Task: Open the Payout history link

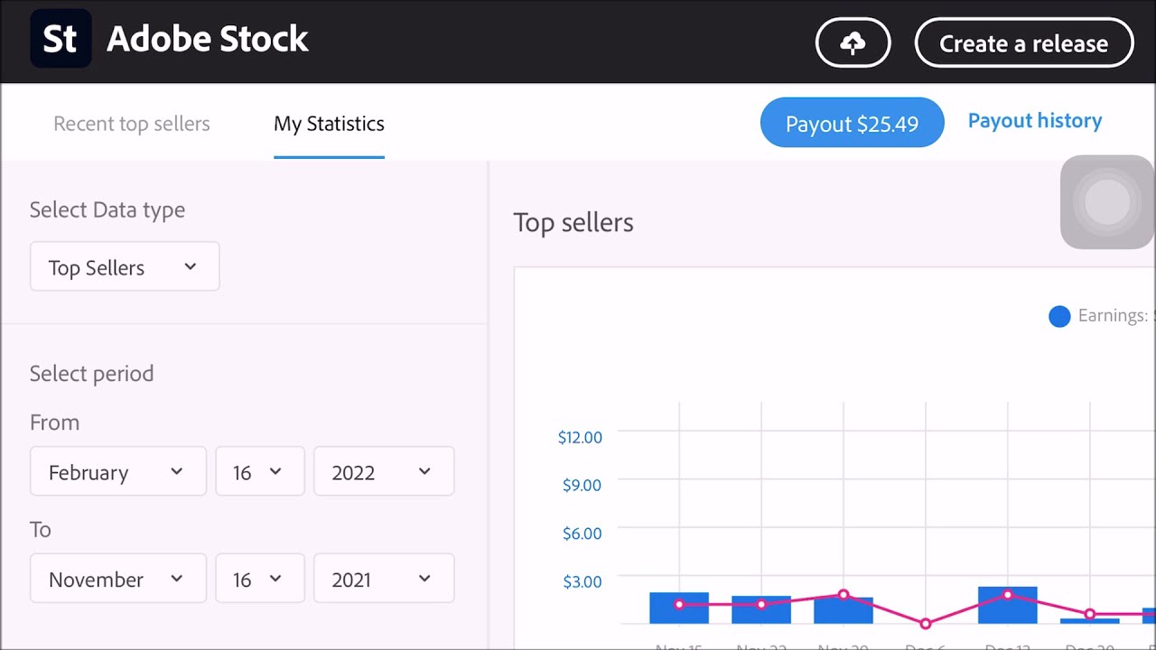Action: tap(1034, 121)
